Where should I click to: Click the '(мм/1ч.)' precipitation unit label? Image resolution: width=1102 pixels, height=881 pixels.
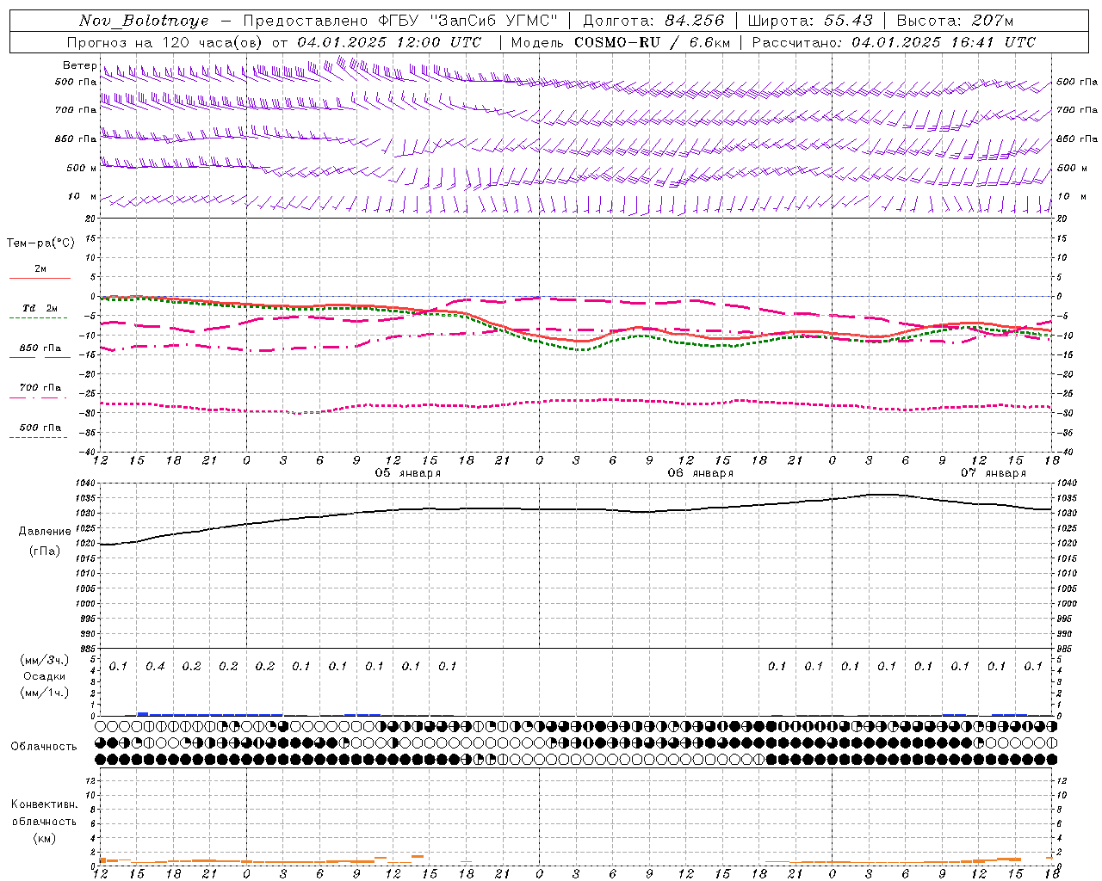pos(45,693)
